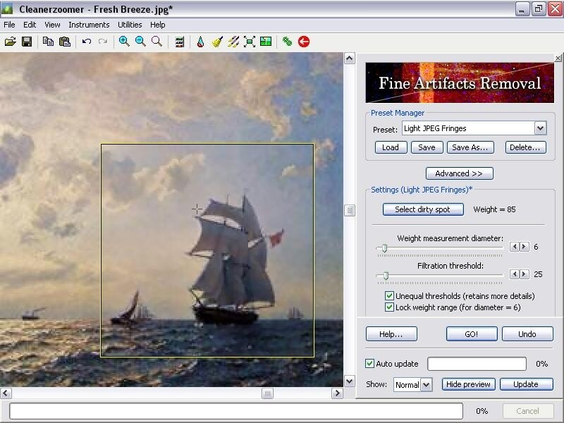This screenshot has height=423, width=564.
Task: Click the Select dirty spot button
Action: pyautogui.click(x=423, y=209)
